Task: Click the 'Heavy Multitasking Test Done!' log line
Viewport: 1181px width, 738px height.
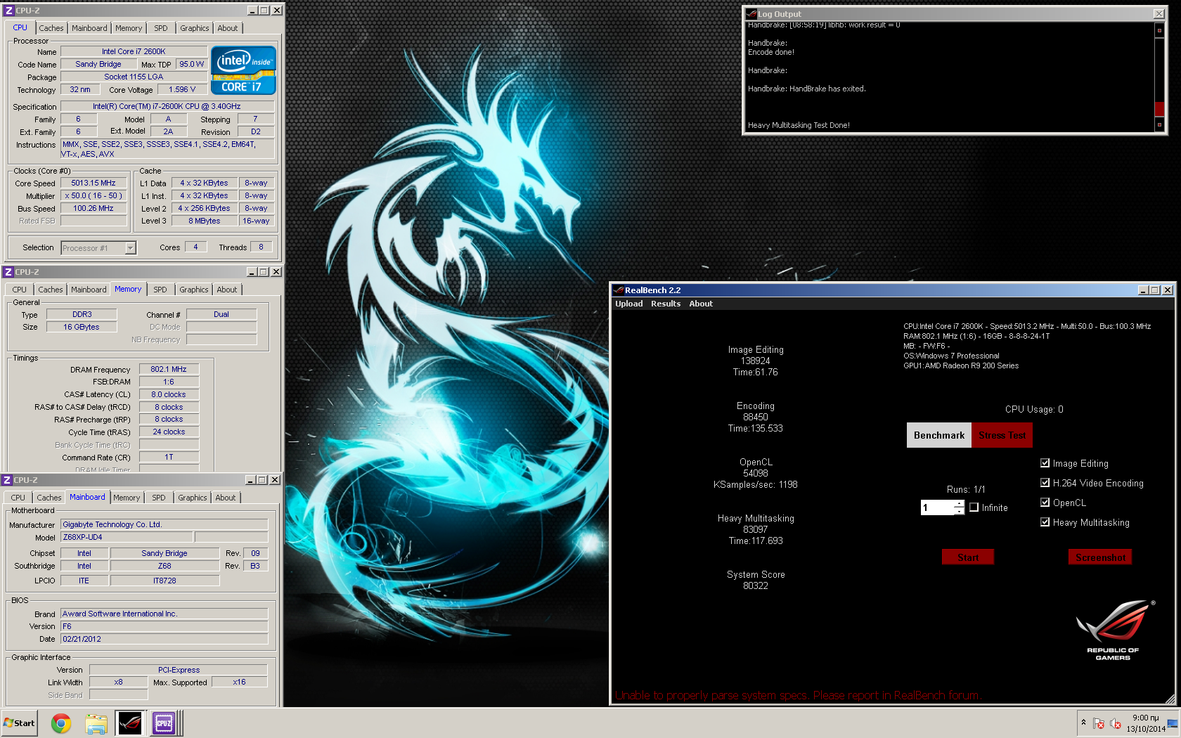Action: pos(799,125)
